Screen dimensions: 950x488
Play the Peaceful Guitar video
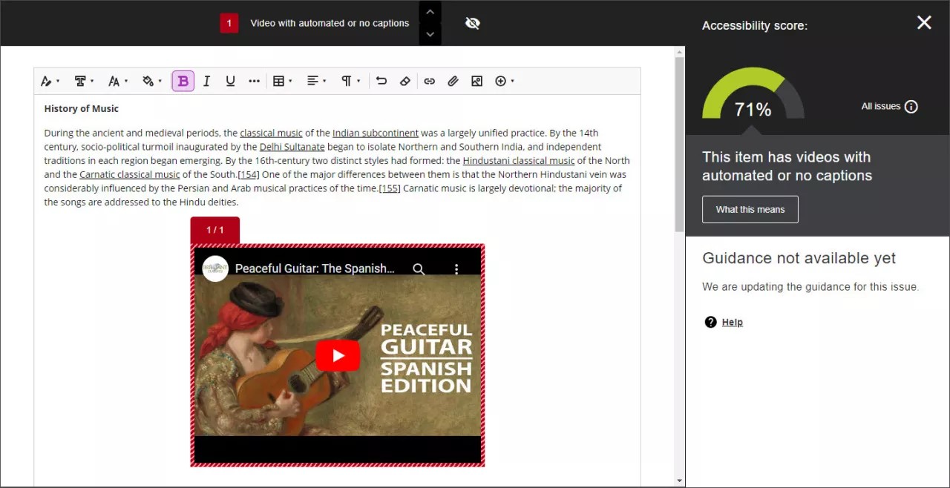[x=338, y=355]
